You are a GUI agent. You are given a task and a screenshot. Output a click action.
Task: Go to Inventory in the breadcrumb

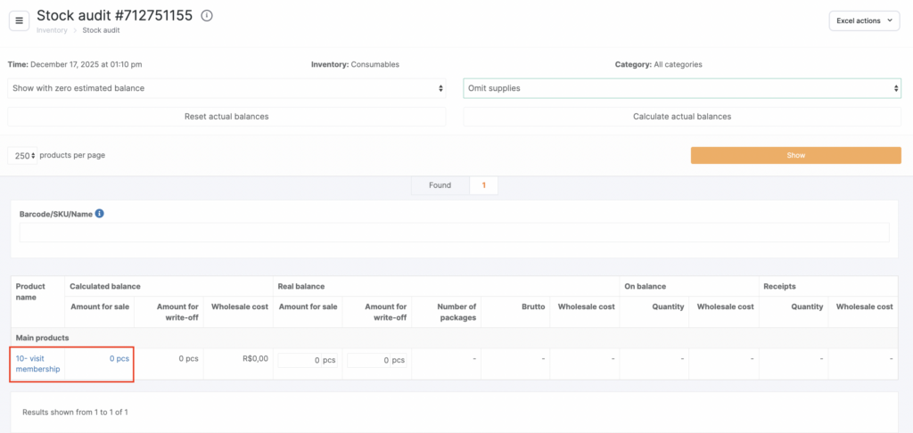52,30
